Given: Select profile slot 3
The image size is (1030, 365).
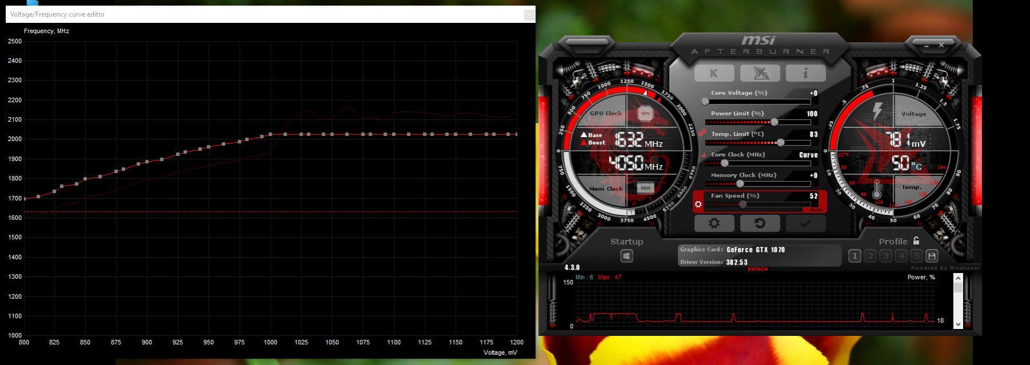Looking at the screenshot, I should (885, 256).
